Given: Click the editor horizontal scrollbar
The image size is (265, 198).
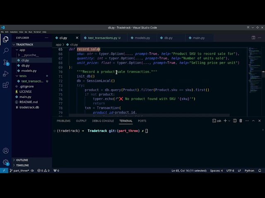Looking at the screenshot, I should coord(149,115).
